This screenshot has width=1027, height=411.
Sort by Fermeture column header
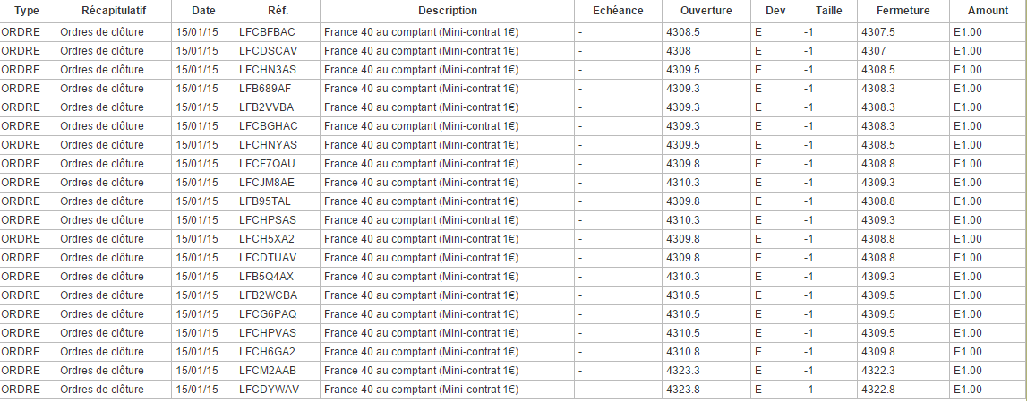click(903, 11)
